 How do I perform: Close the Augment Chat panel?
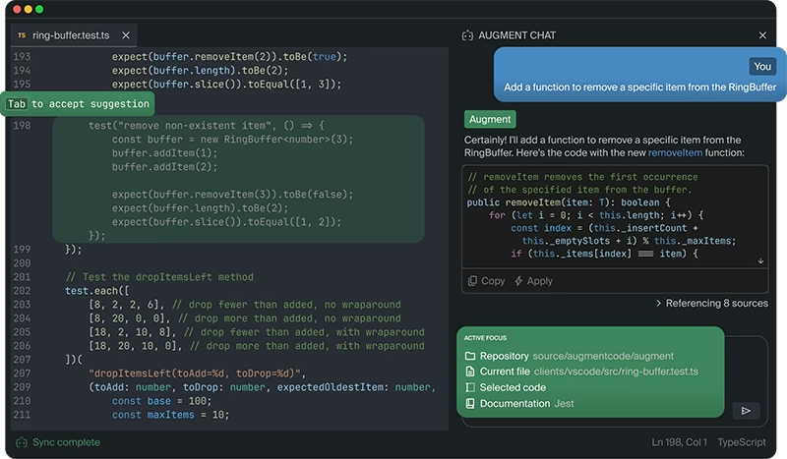tap(762, 35)
